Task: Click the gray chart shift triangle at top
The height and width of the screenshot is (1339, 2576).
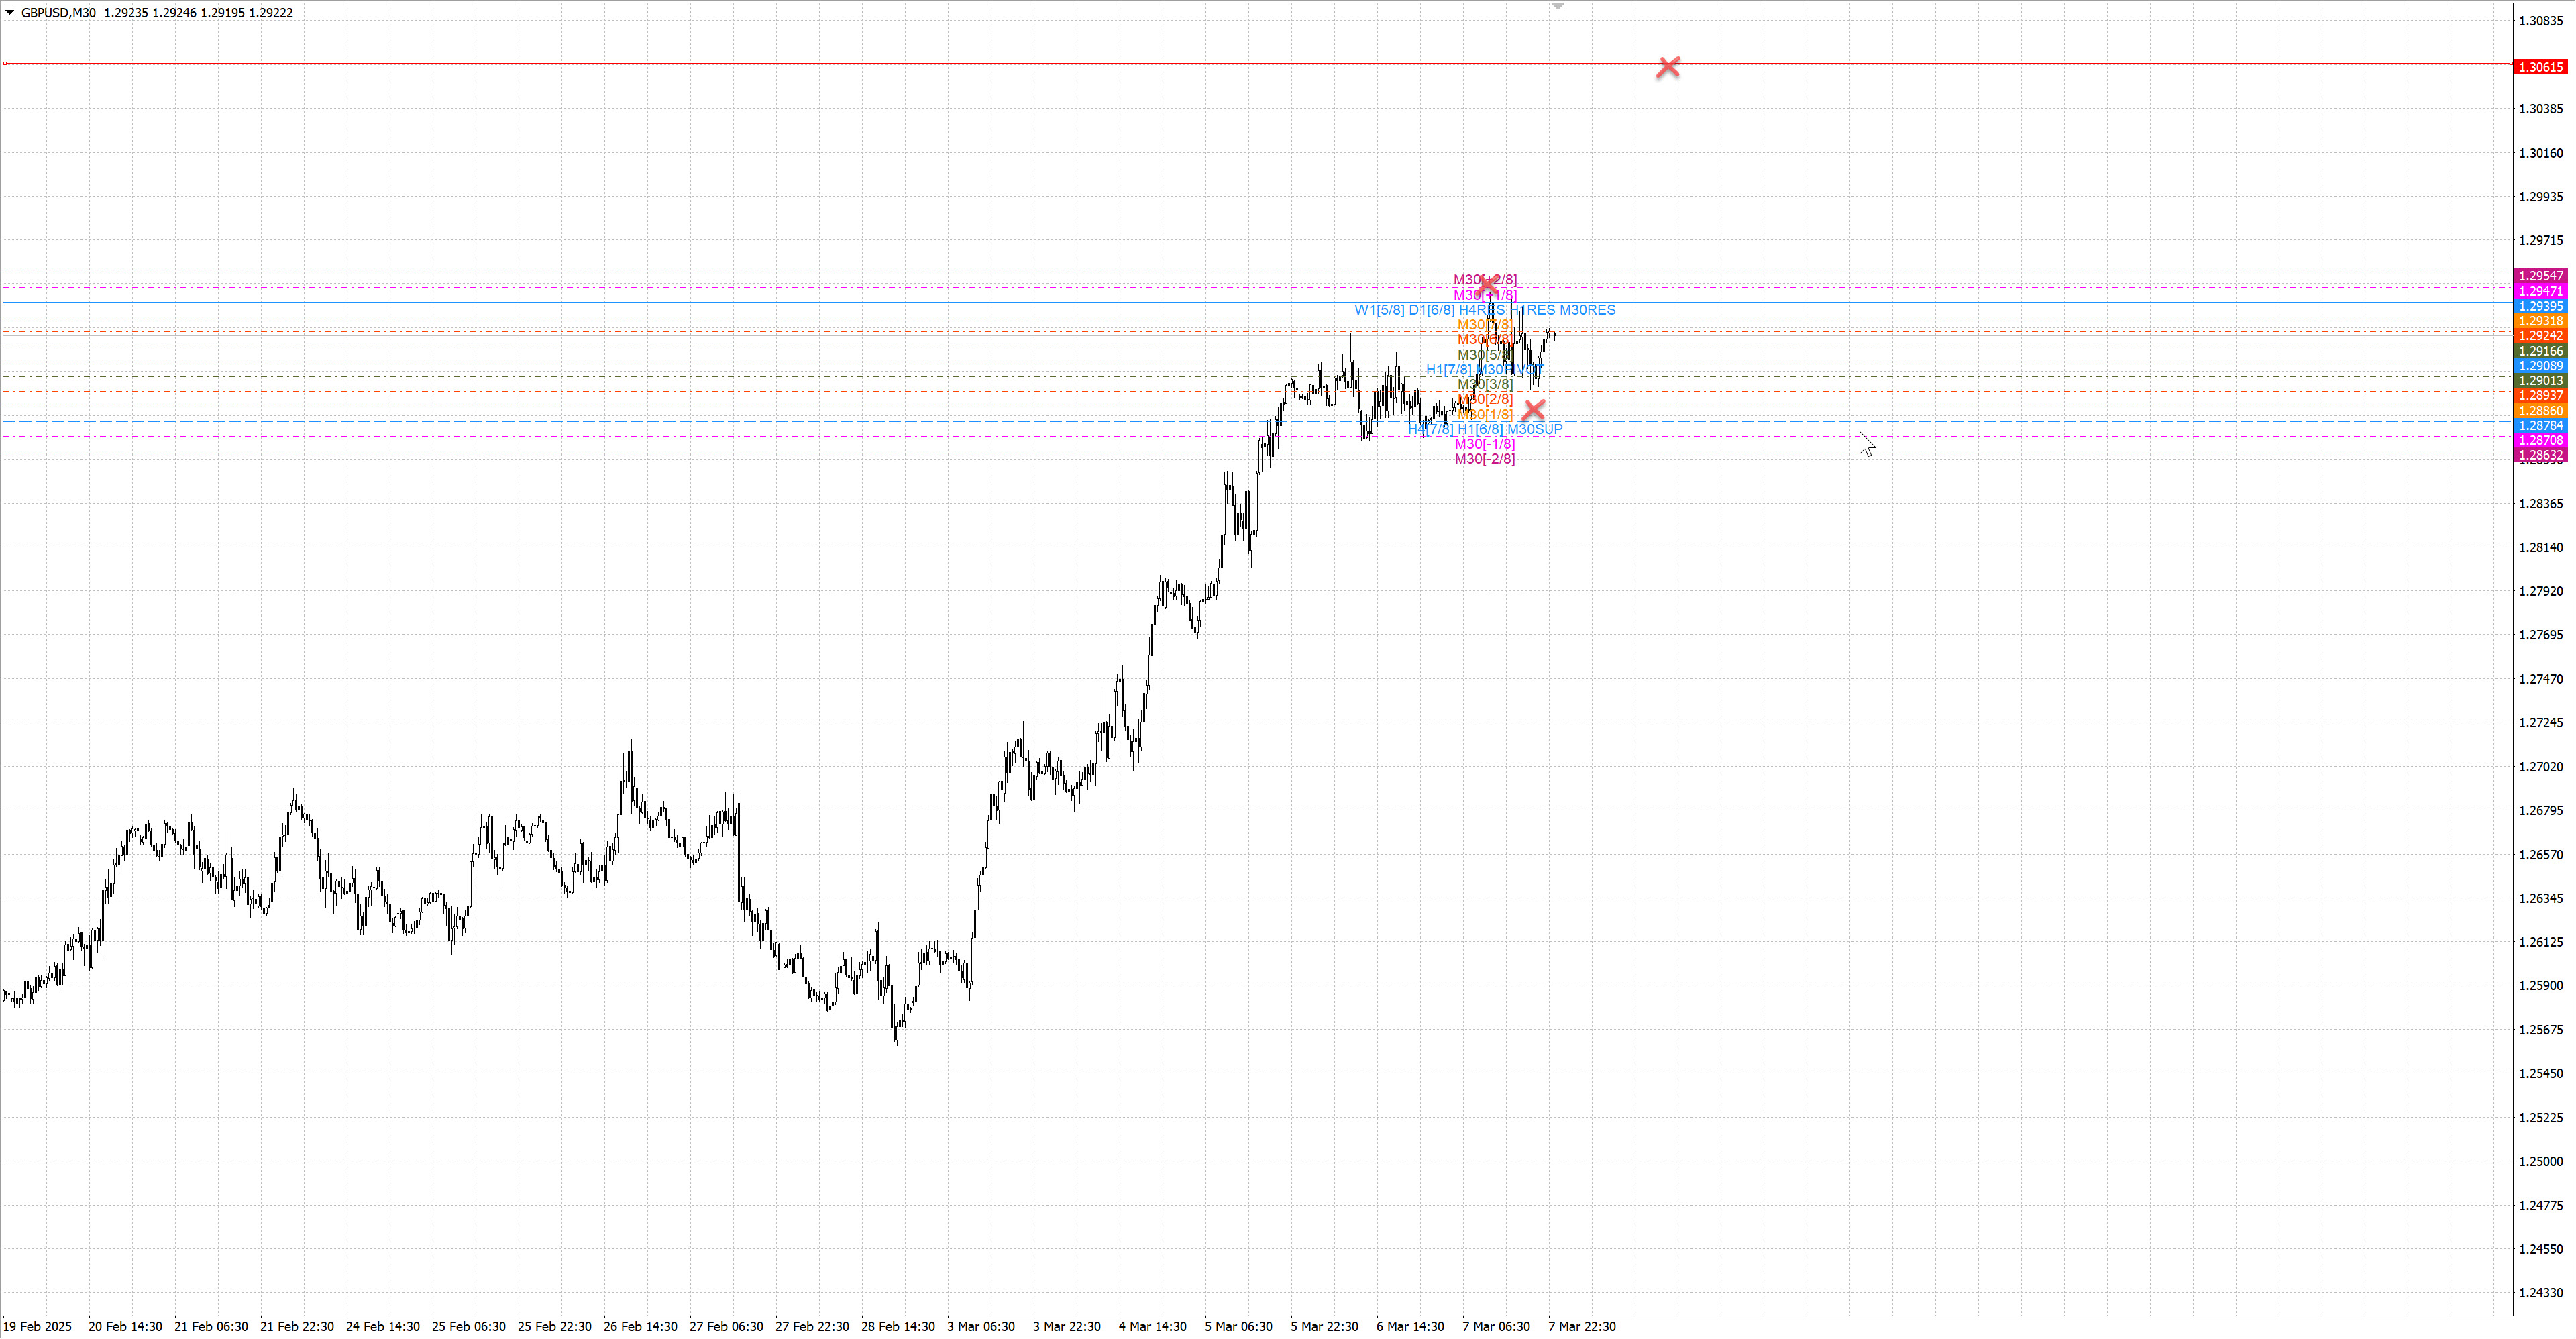Action: [1557, 7]
